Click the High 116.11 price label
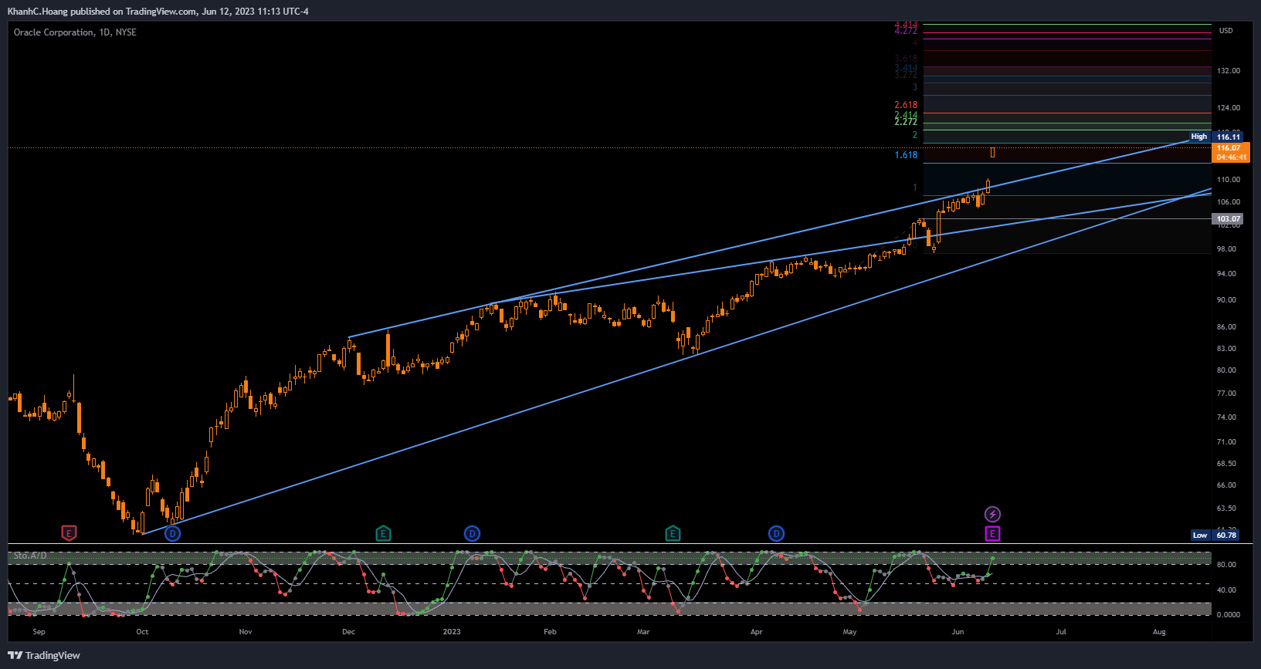The image size is (1261, 669). coord(1215,137)
